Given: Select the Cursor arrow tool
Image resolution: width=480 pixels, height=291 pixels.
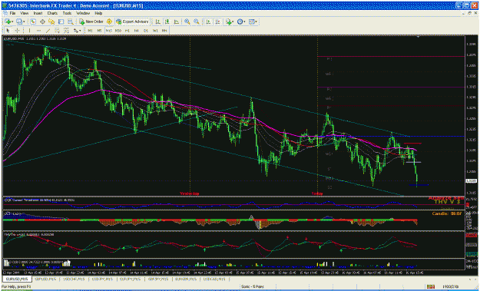Looking at the screenshot, I should [x=8, y=31].
